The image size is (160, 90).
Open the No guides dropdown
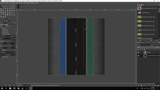(8, 52)
